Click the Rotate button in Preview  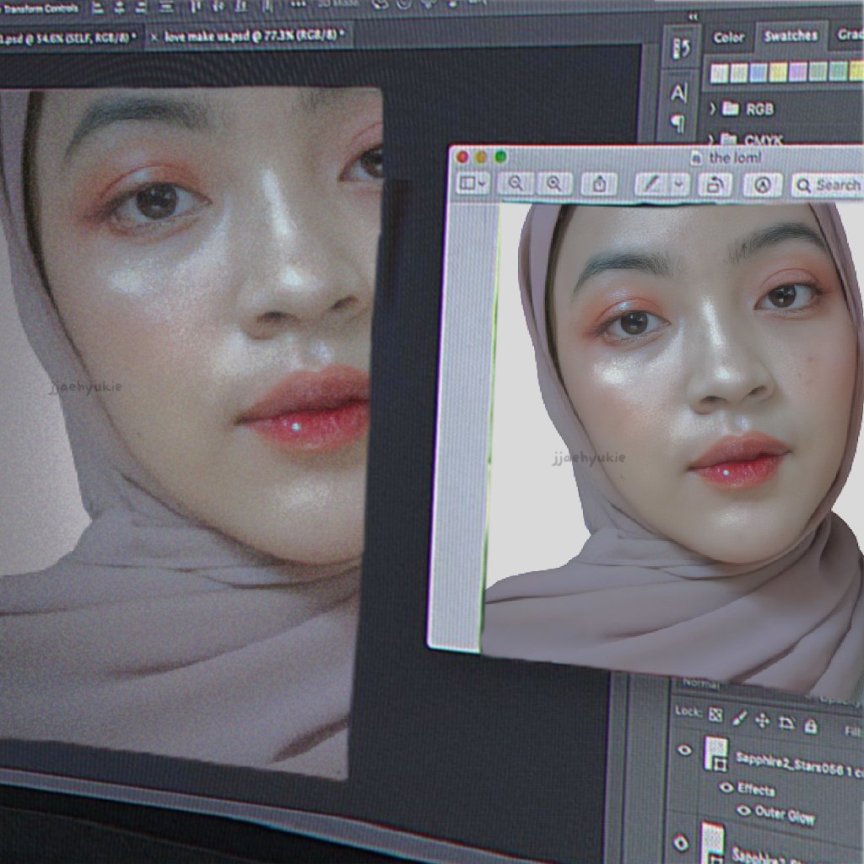(x=714, y=185)
